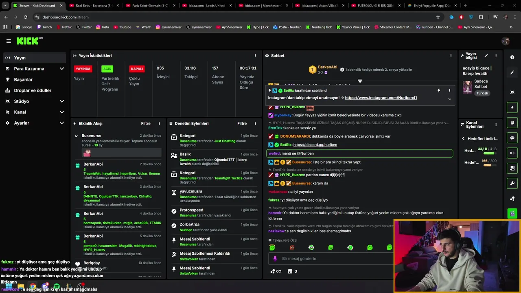The image size is (521, 293).
Task: Open File Explorer from the taskbar
Action: (x=21, y=286)
